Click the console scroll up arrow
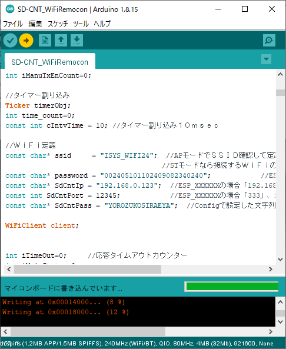This screenshot has width=286, height=349. click(281, 303)
